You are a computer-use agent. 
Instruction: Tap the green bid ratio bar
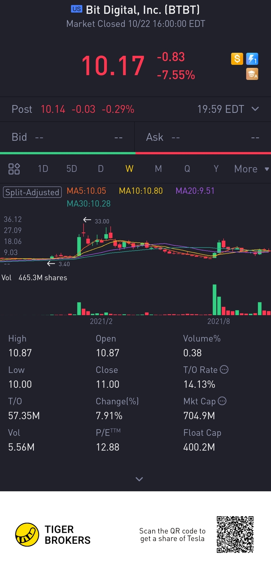click(x=68, y=153)
